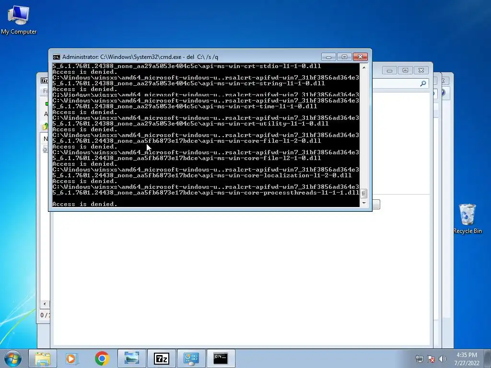Switch to 7-Zip in the taskbar
The height and width of the screenshot is (368, 491).
161,358
